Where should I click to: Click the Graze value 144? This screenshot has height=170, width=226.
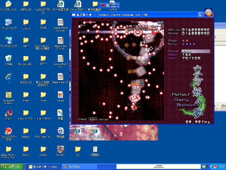point(187,55)
